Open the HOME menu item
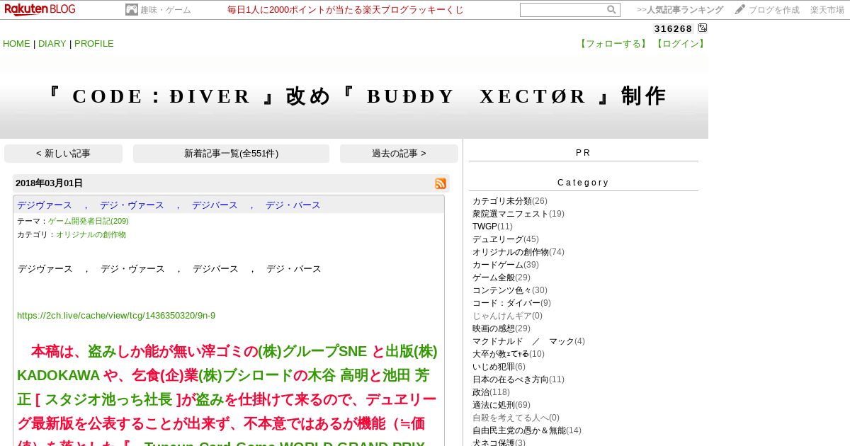This screenshot has height=446, width=850. [16, 43]
